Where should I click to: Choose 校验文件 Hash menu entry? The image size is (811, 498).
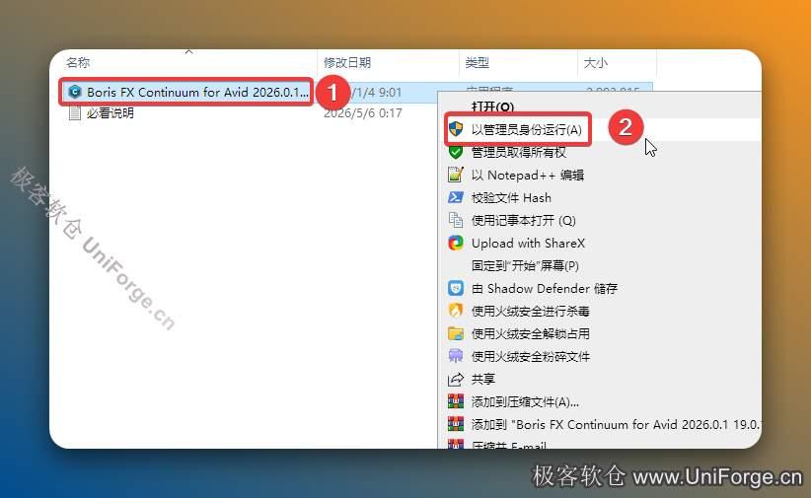(511, 198)
